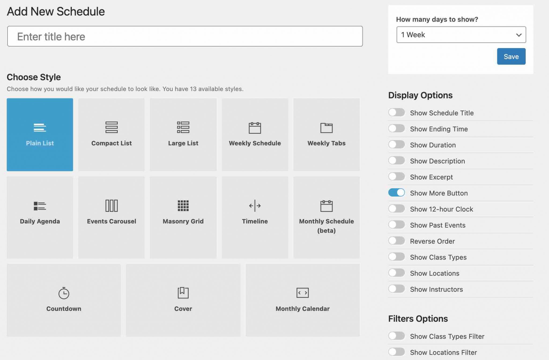The width and height of the screenshot is (549, 360).
Task: Click the Enter title here field
Action: 185,36
